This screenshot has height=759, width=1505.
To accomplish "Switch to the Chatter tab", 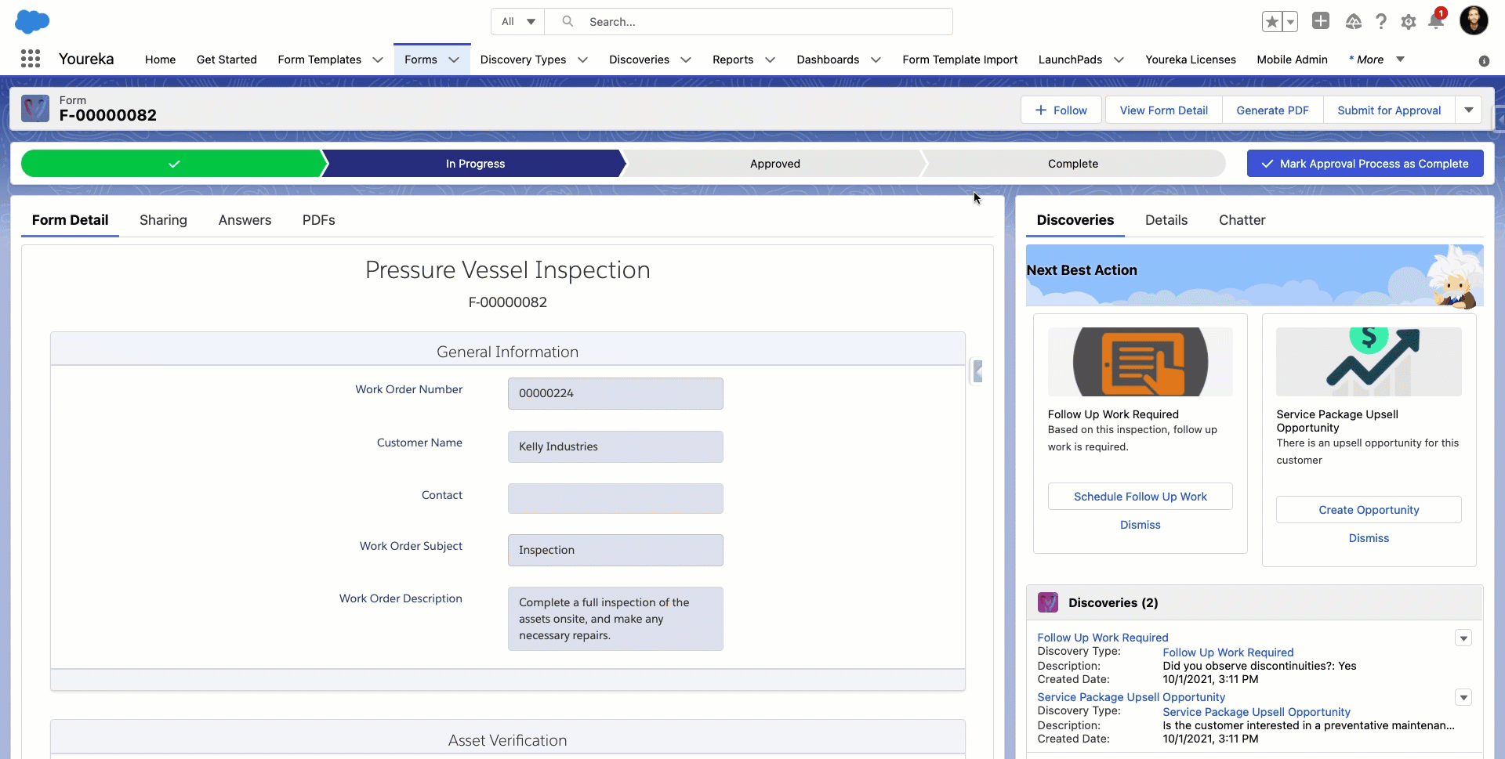I will tap(1242, 220).
